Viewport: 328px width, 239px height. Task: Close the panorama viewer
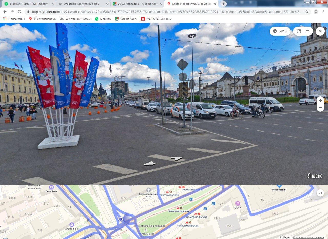pyautogui.click(x=320, y=31)
